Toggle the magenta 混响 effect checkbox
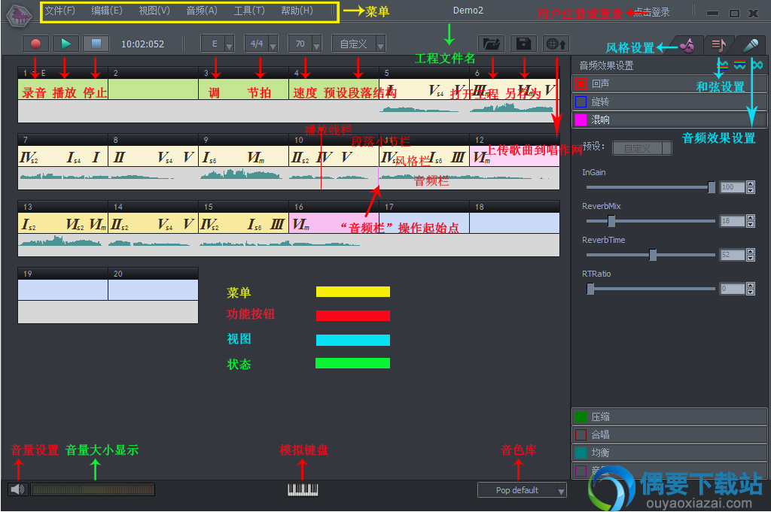The width and height of the screenshot is (771, 512). (581, 120)
